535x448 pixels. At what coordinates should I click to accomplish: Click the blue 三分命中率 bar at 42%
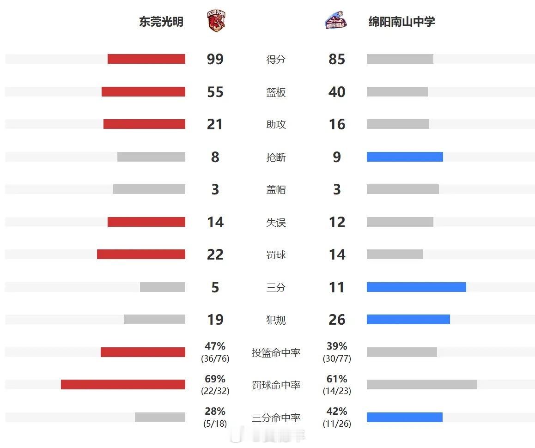click(405, 417)
